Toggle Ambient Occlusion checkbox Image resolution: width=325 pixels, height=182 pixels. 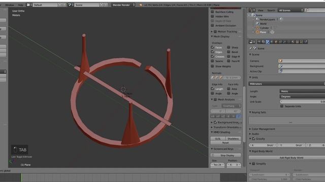pyautogui.click(x=212, y=25)
